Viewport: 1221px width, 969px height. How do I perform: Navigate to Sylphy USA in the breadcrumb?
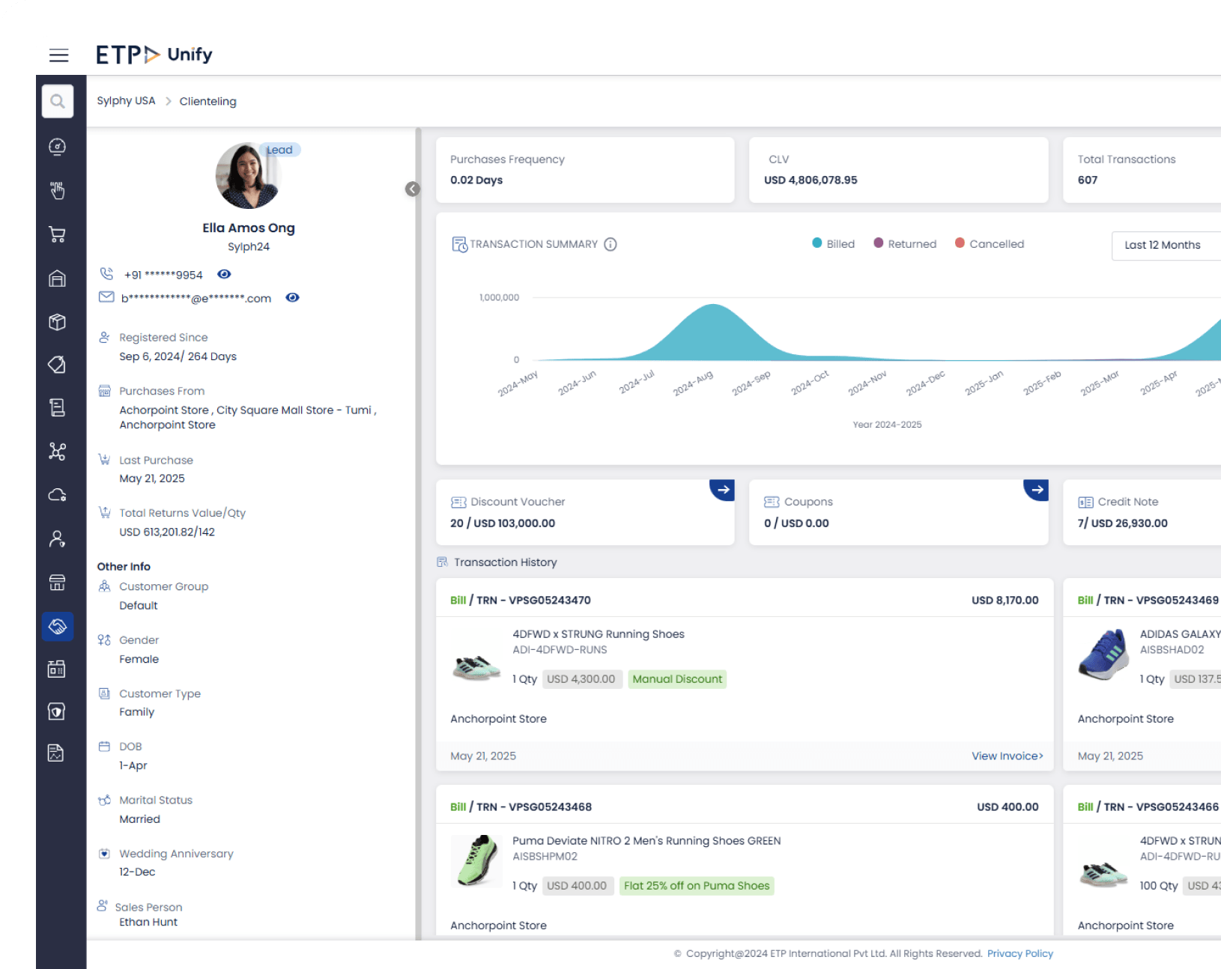(126, 100)
